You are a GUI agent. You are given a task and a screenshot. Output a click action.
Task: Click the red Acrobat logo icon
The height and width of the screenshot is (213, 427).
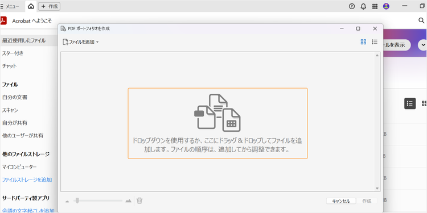coord(3,20)
